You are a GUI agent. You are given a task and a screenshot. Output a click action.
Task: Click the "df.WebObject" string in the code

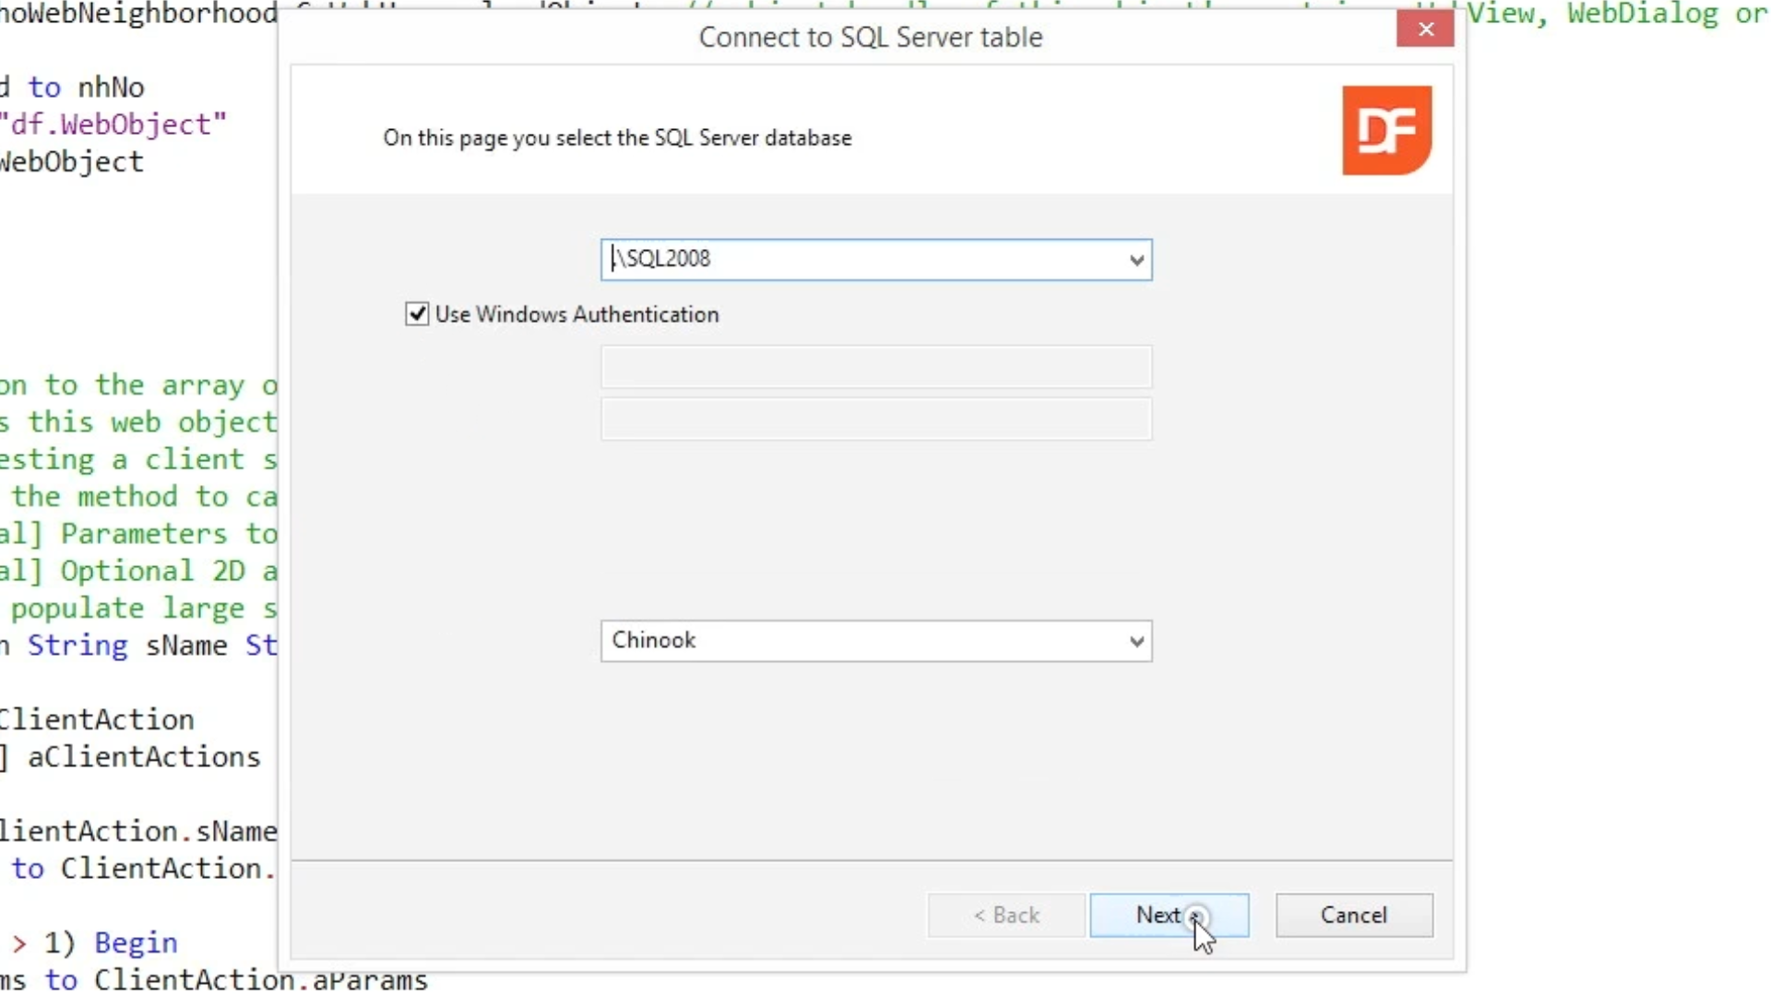coord(113,125)
